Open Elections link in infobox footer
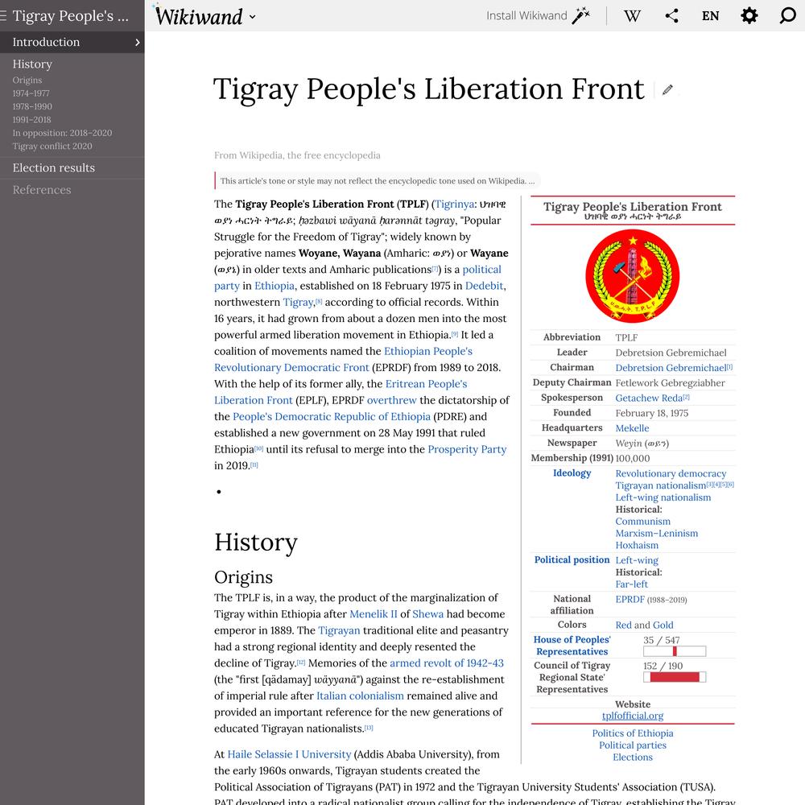805x805 pixels. 633,757
